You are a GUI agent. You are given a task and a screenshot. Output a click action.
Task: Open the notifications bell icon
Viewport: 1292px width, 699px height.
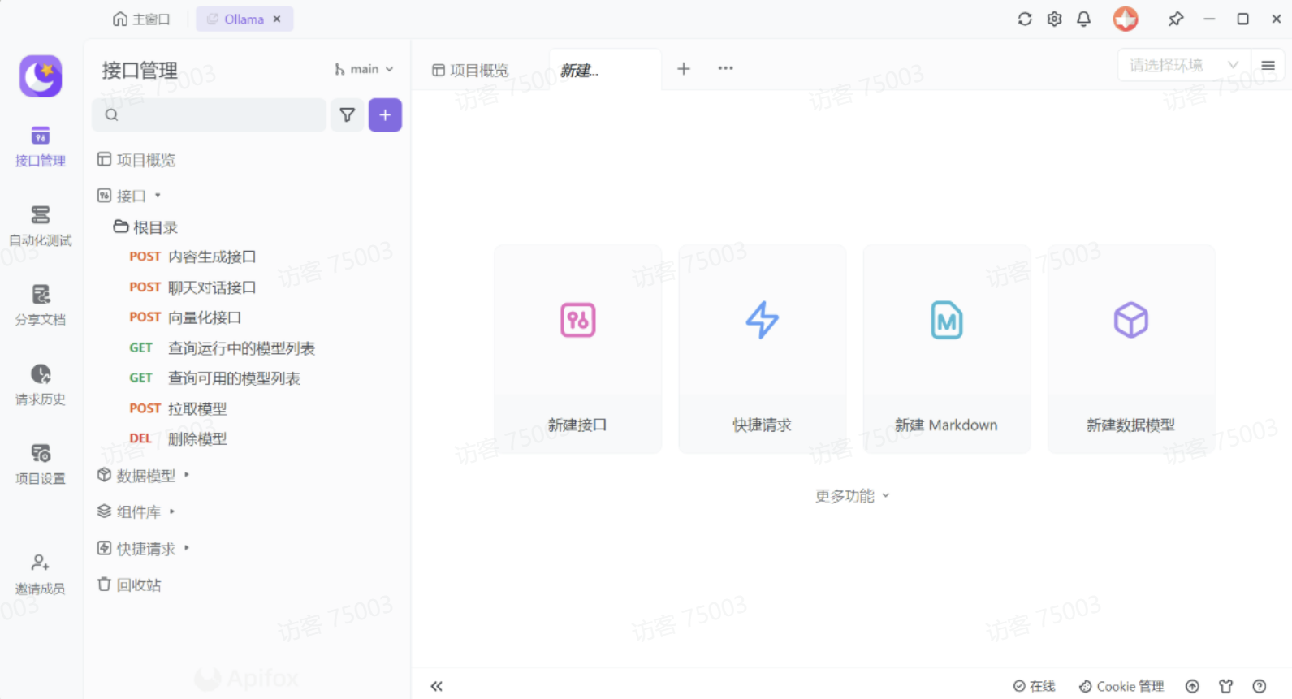[1083, 19]
